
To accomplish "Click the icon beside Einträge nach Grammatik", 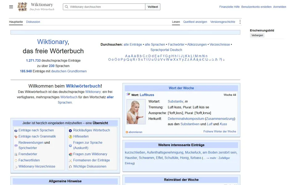I will pyautogui.click(x=16, y=137).
